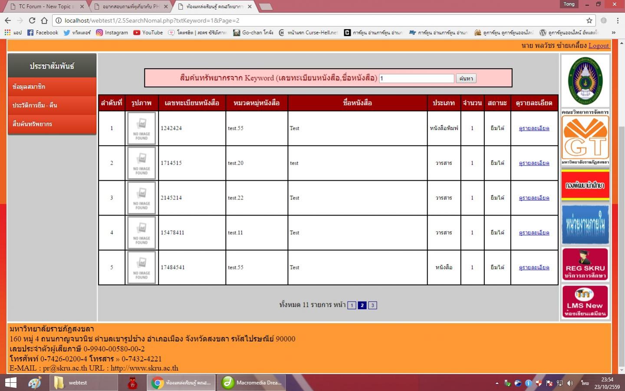Click the เลขทะเบียนหนังสือ column header
The image size is (625, 391).
(x=192, y=103)
